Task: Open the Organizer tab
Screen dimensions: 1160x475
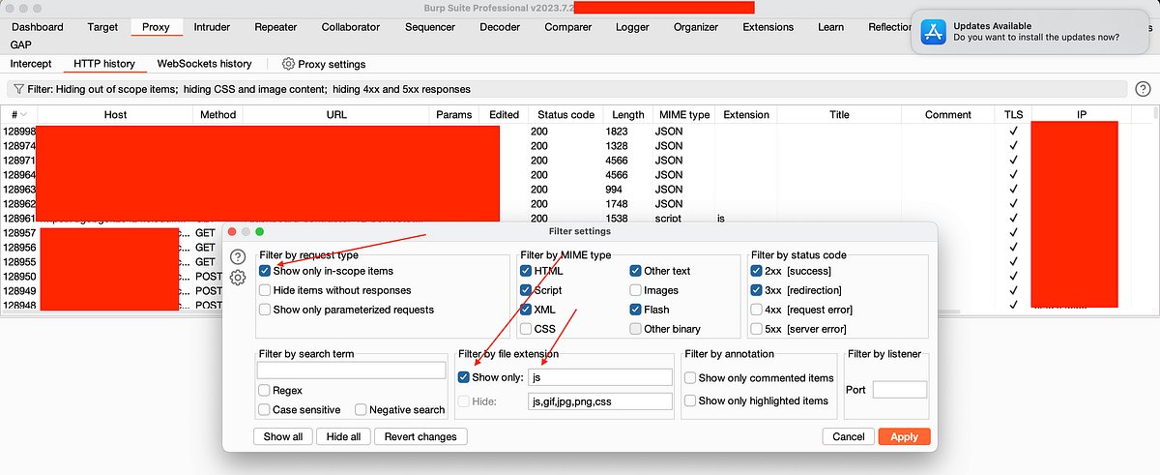Action: [696, 27]
